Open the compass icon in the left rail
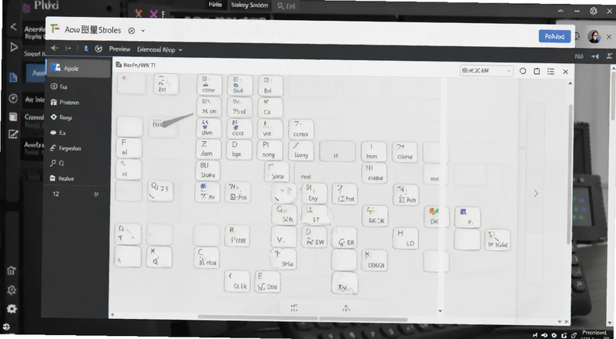This screenshot has height=339, width=616. click(13, 99)
